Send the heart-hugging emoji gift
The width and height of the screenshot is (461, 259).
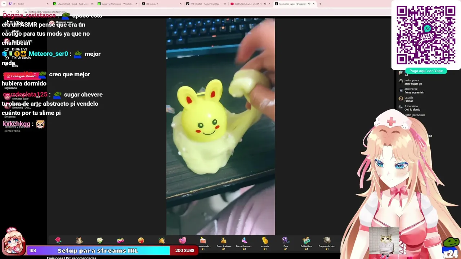141,241
